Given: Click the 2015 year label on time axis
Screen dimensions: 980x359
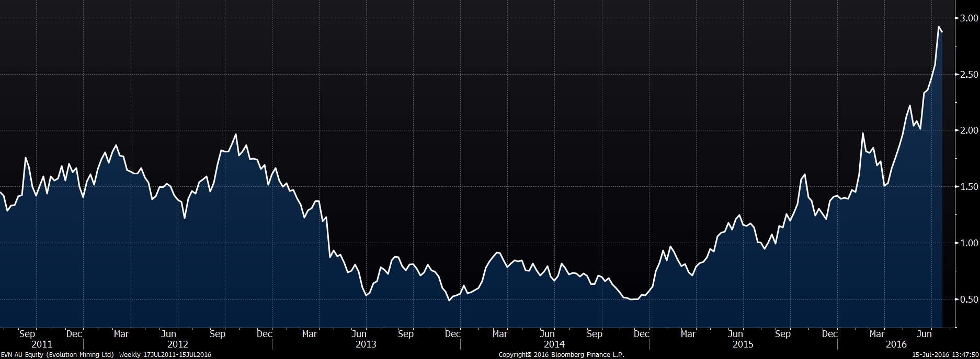Looking at the screenshot, I should [x=743, y=344].
